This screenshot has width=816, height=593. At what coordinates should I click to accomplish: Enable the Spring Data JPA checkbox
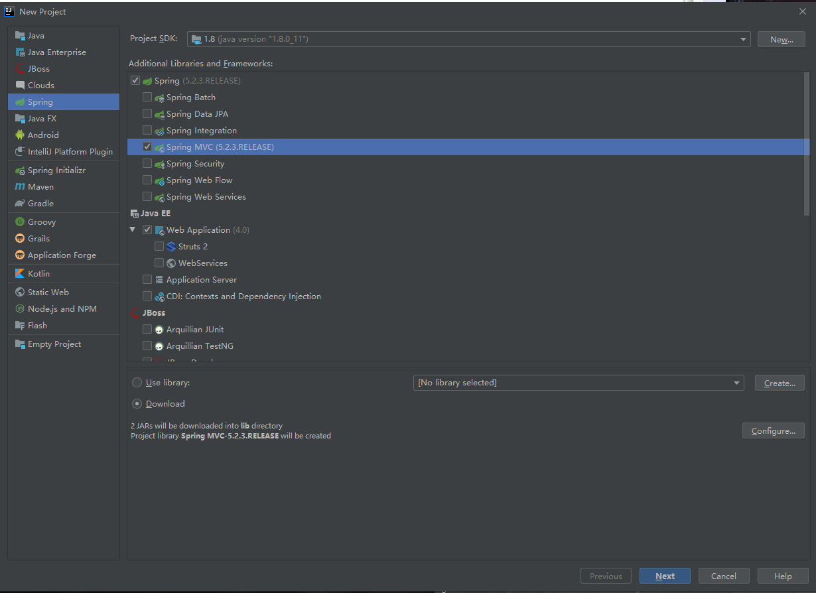(147, 113)
